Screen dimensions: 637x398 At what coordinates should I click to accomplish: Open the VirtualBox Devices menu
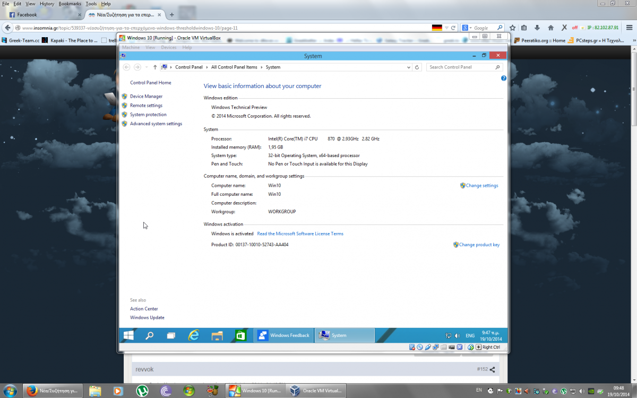(169, 48)
